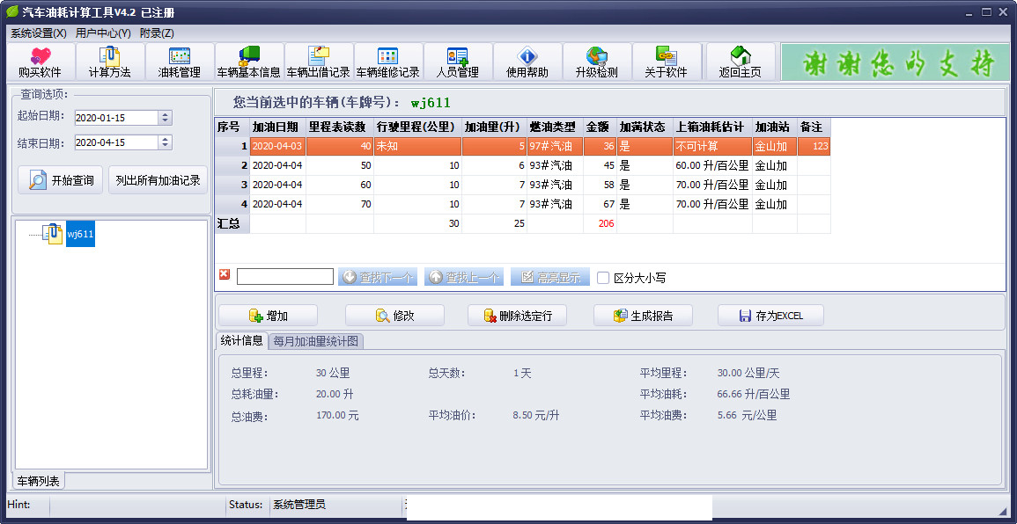1017x524 pixels.
Task: Click the 计算方法 toolbar icon
Action: [x=110, y=62]
